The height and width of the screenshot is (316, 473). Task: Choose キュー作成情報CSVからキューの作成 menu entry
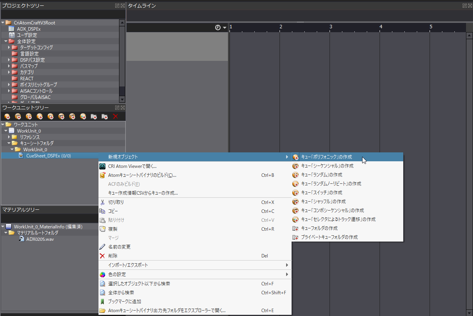coord(195,193)
